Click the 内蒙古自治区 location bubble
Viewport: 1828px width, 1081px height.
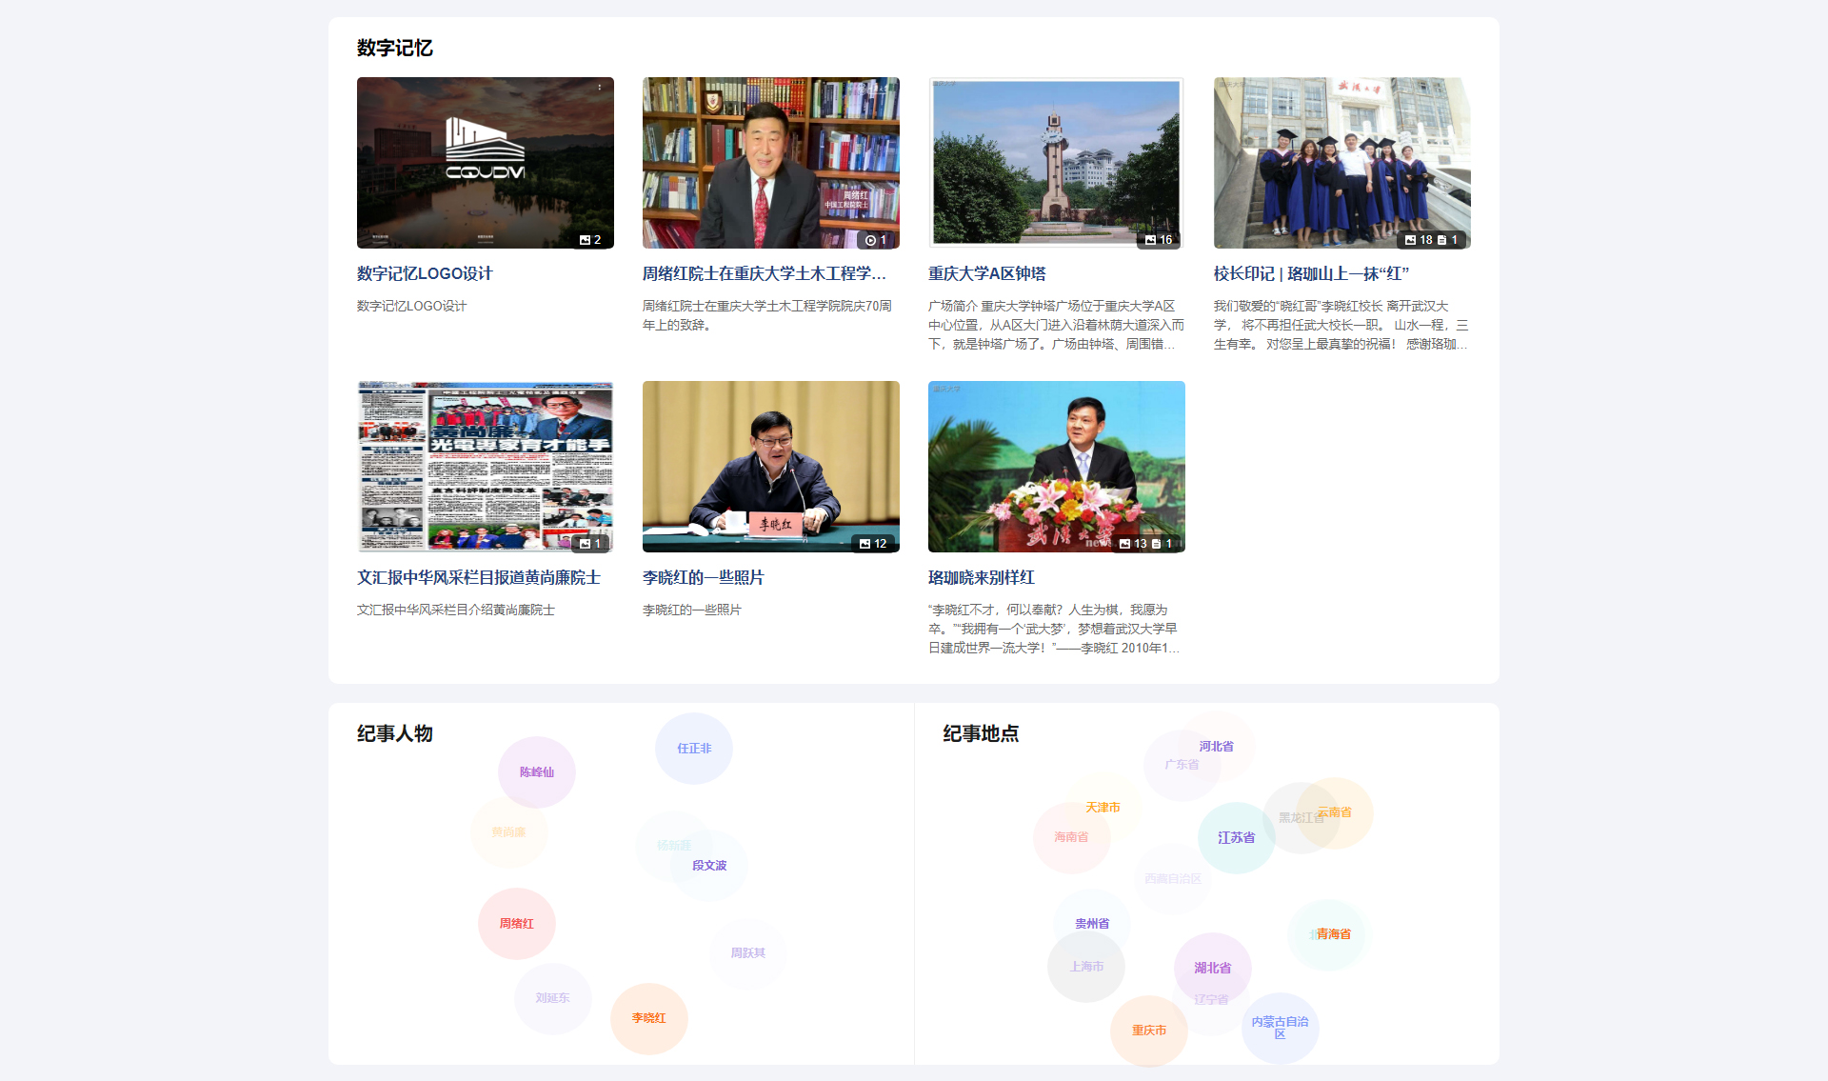click(x=1280, y=1028)
